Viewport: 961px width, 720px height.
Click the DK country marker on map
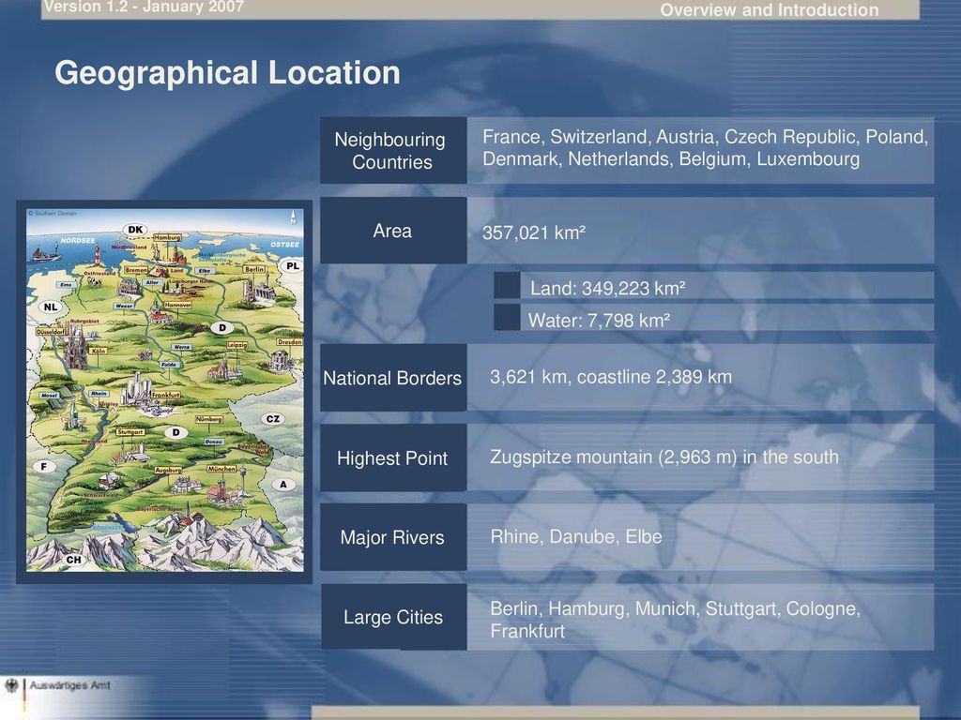point(135,230)
